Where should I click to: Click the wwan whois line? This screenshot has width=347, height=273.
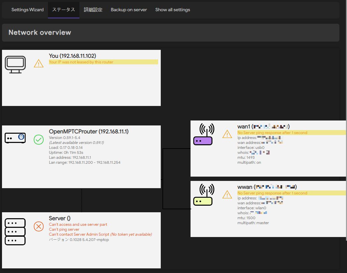[x=252, y=213]
